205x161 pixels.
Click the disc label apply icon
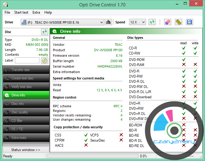[45, 60]
